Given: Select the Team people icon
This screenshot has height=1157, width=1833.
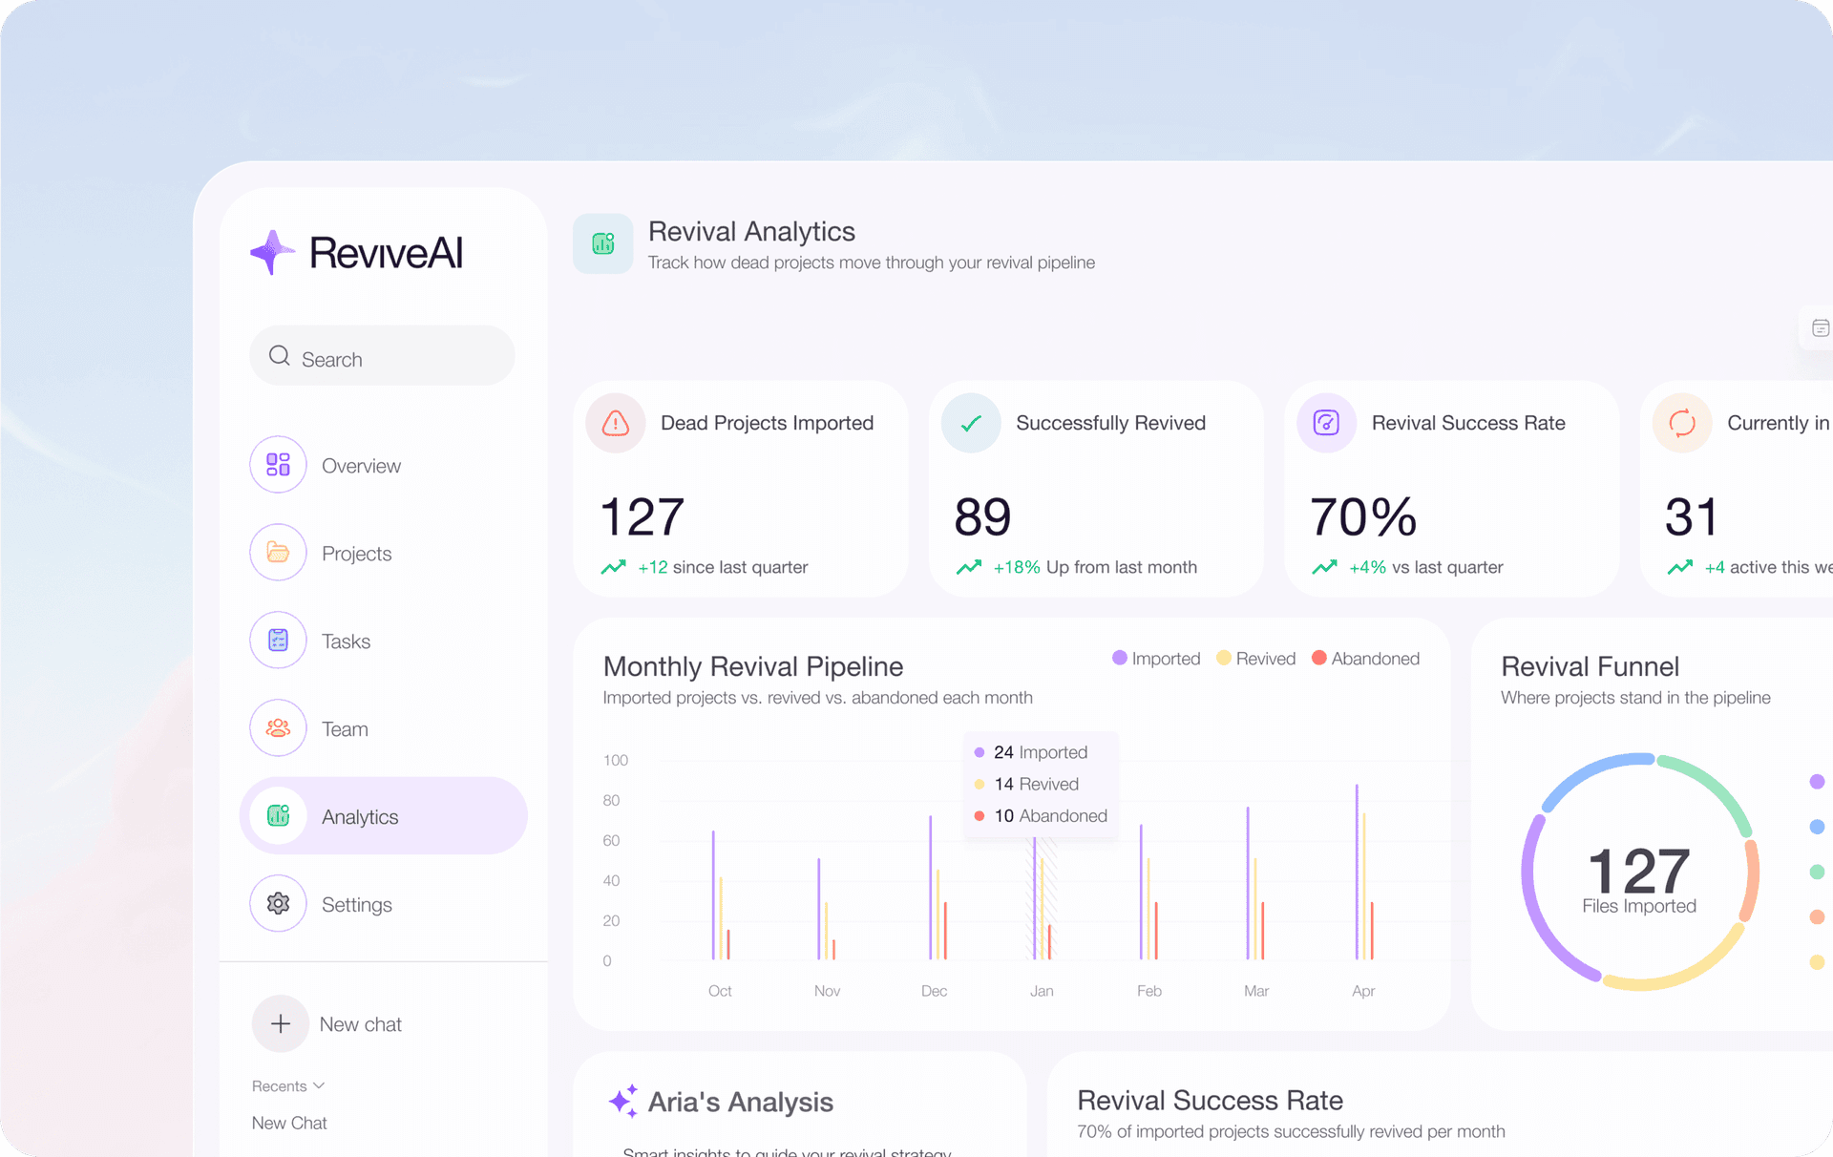Looking at the screenshot, I should click(x=278, y=728).
